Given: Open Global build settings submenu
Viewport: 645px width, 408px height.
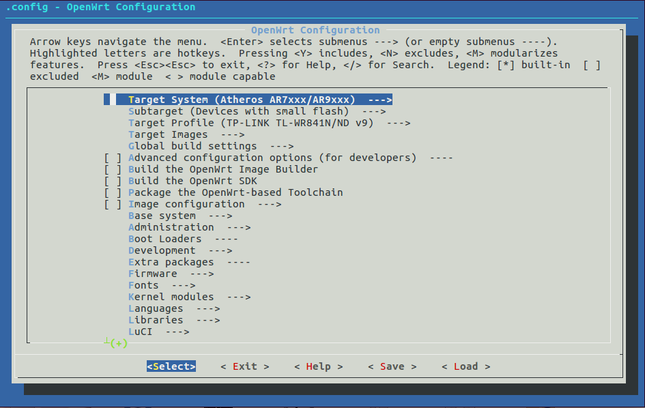Looking at the screenshot, I should coord(211,146).
